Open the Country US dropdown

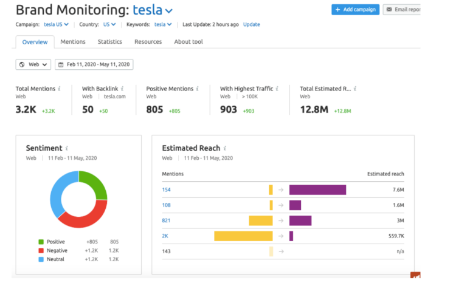(109, 24)
